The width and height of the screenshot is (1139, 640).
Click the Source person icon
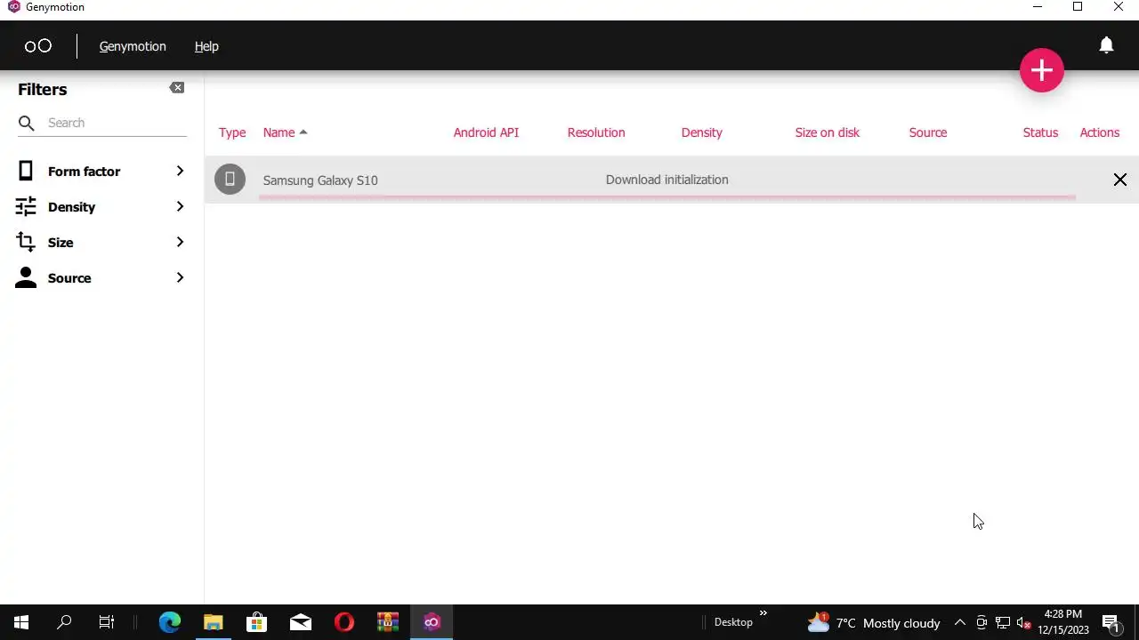pyautogui.click(x=26, y=277)
